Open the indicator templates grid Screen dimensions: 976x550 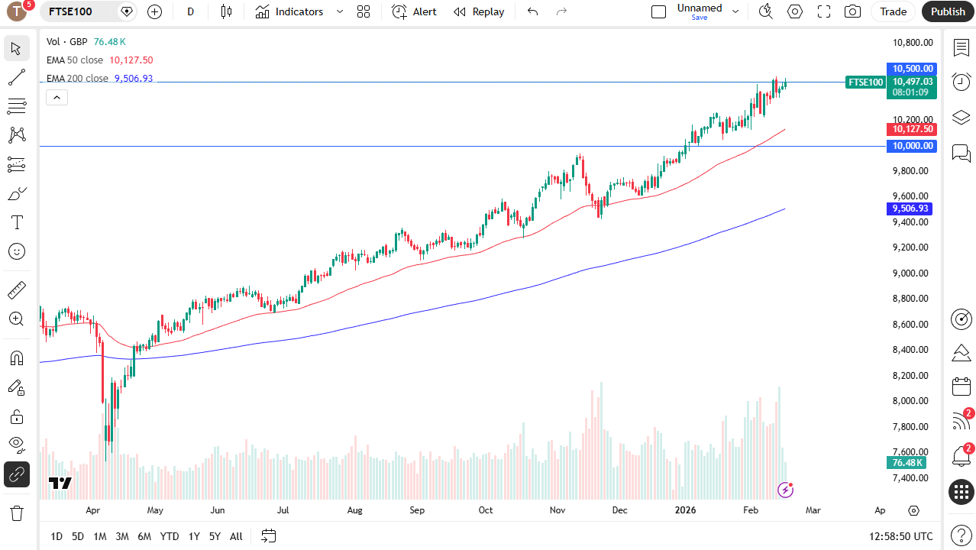(x=364, y=11)
